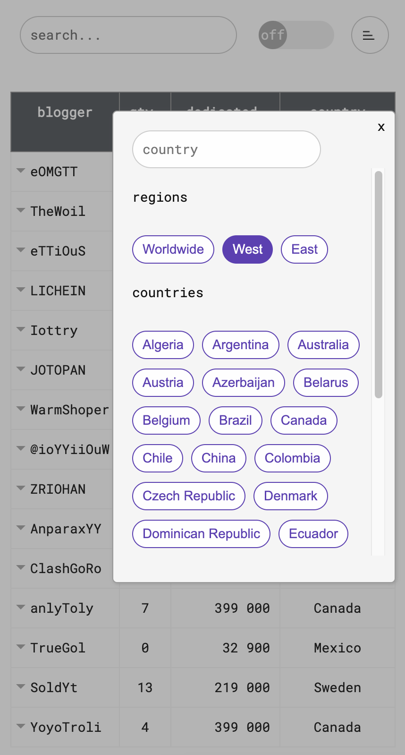Choose the Argentina country chip
This screenshot has height=755, width=405.
[240, 345]
